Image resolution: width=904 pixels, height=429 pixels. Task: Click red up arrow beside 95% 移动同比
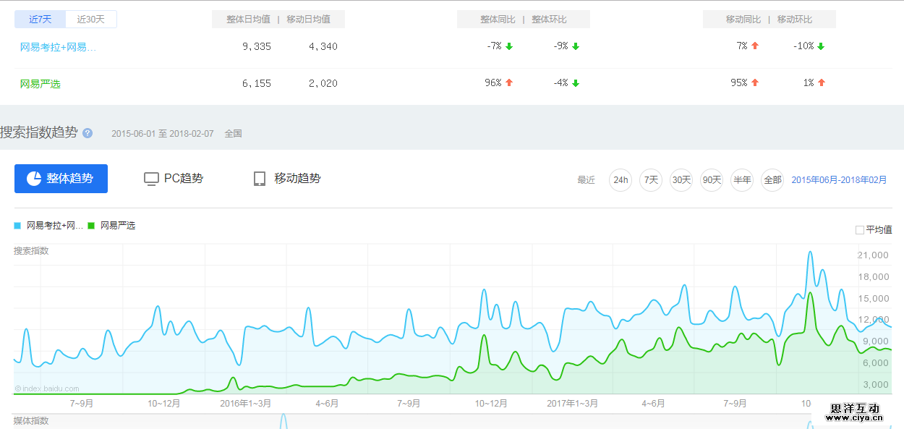tap(755, 83)
